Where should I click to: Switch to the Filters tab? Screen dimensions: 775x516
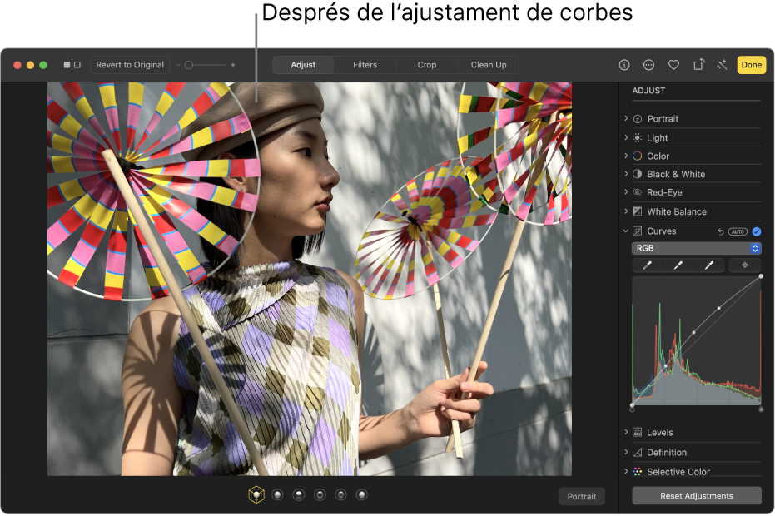pos(365,65)
